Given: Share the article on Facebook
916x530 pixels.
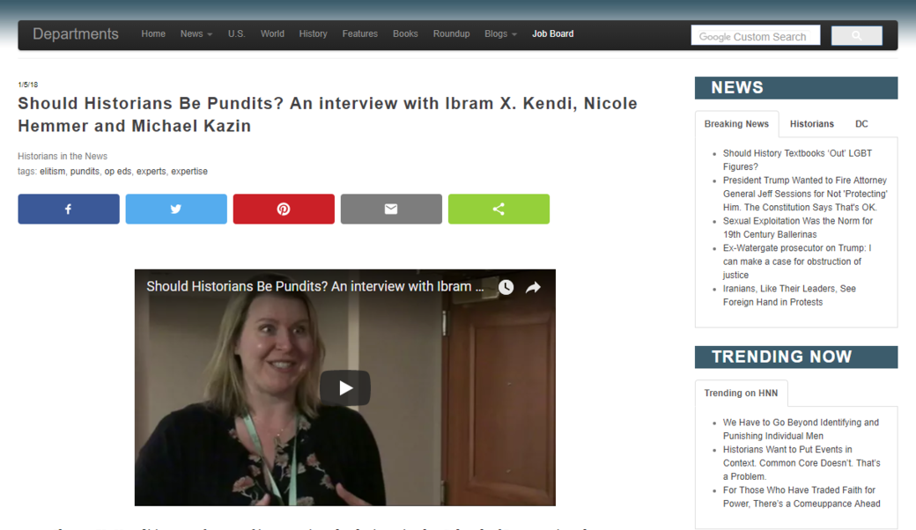Looking at the screenshot, I should tap(69, 210).
